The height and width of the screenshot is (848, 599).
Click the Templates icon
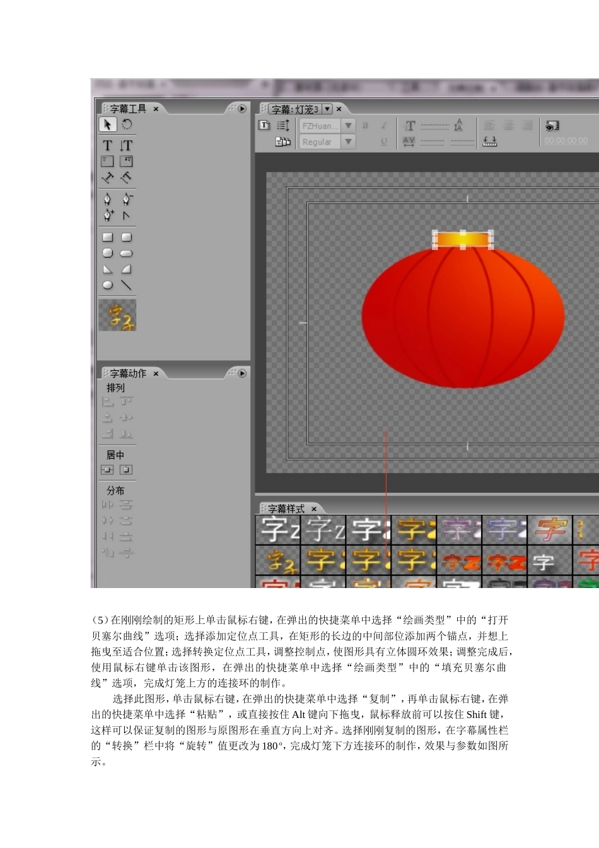283,142
